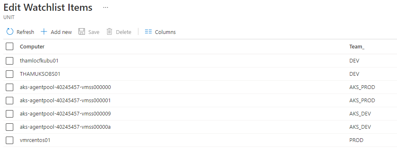This screenshot has width=397, height=149.
Task: Check the box for thamlocfkubu01
Action: tap(10, 61)
